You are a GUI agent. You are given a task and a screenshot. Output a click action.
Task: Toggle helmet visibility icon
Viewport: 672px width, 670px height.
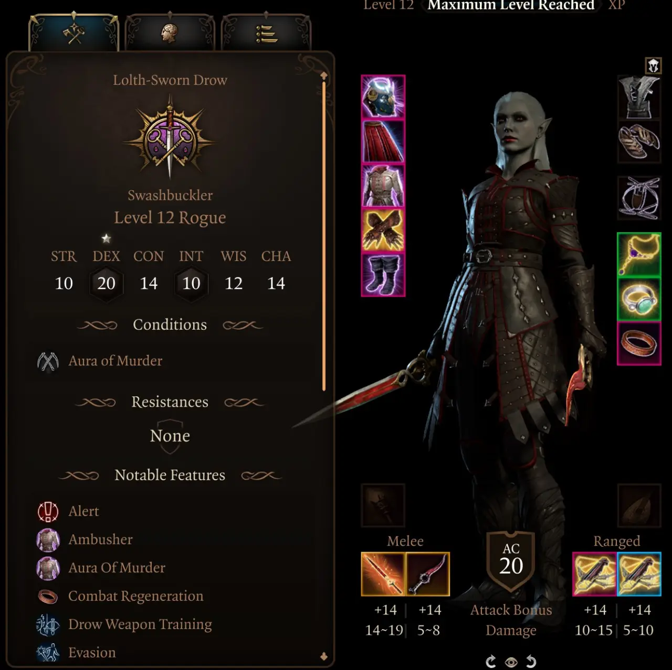tap(653, 66)
